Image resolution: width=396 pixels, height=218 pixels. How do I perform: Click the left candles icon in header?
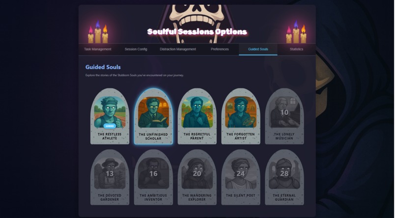98,32
